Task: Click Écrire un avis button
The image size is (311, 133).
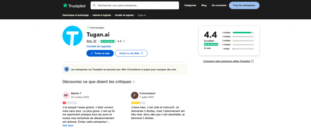Action: (100, 53)
